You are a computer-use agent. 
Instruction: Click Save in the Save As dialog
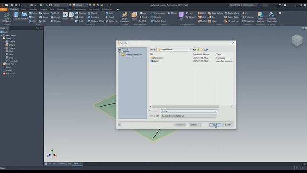coord(215,125)
